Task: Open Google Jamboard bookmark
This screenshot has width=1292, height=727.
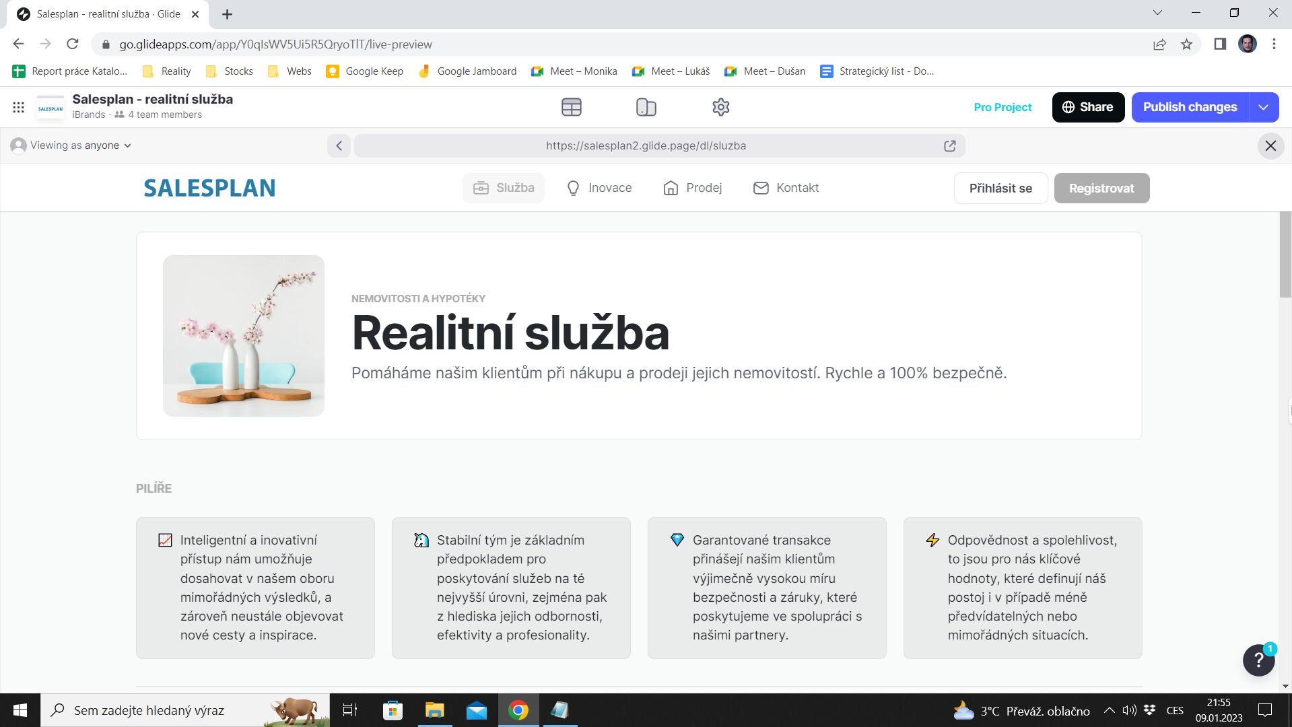Action: tap(467, 71)
